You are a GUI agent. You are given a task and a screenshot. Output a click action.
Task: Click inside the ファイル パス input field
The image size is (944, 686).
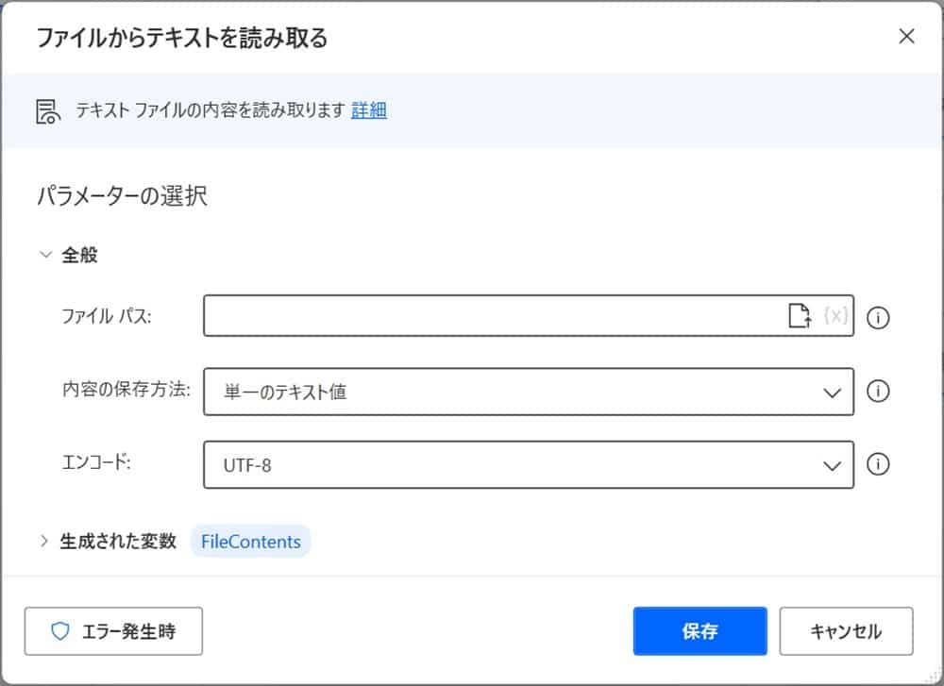coord(472,317)
